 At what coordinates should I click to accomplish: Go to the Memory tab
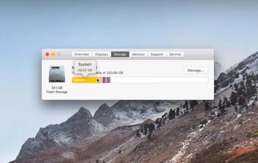click(x=138, y=54)
